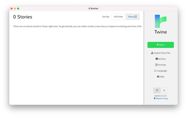This screenshot has height=117, width=187.
Task: Create a new story with +Story button
Action: coord(161,45)
